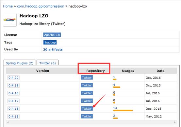Image resolution: width=181 pixels, height=127 pixels.
Task: Open version 0.4.18
Action: coord(13,93)
